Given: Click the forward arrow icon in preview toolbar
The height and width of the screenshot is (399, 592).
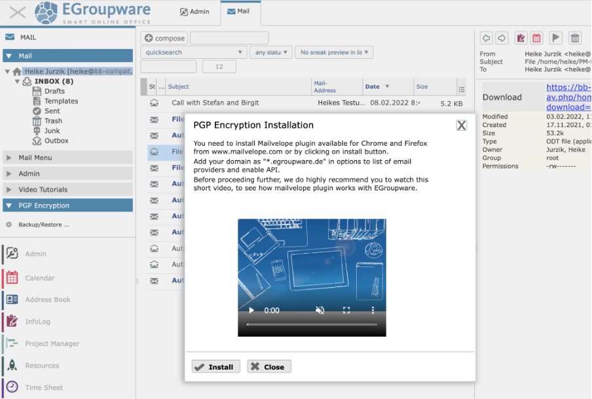Looking at the screenshot, I should click(x=502, y=38).
